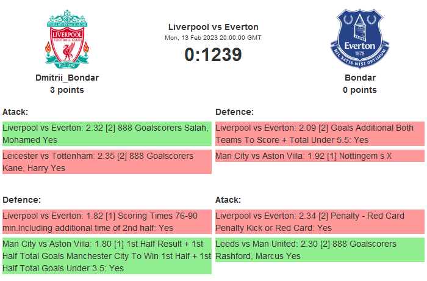Select the Kane, Harry goalscorer bet row
Screen dimensions: 427x281
[106, 162]
